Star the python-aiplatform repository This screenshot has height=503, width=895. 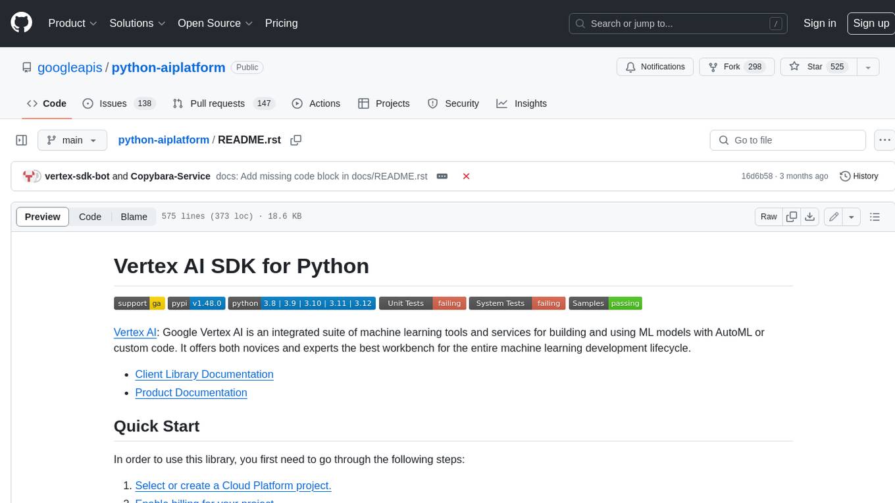818,67
